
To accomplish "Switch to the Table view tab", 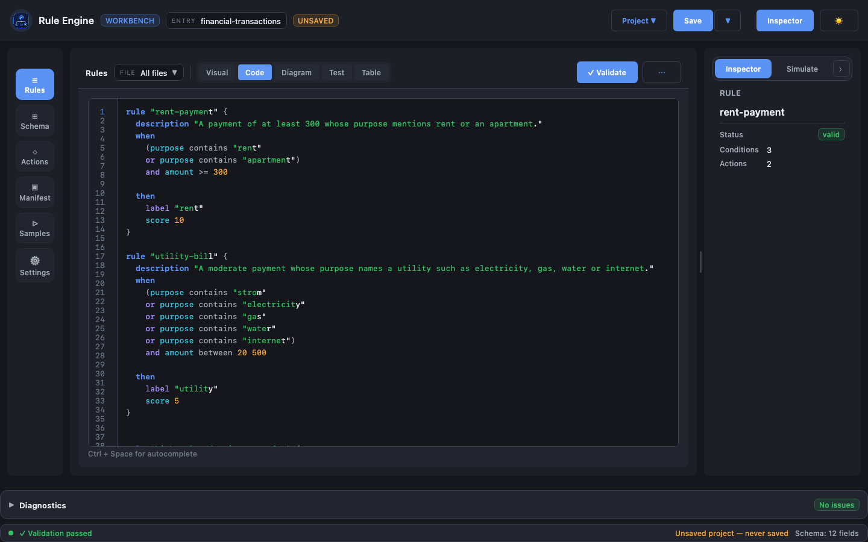I will tap(371, 73).
